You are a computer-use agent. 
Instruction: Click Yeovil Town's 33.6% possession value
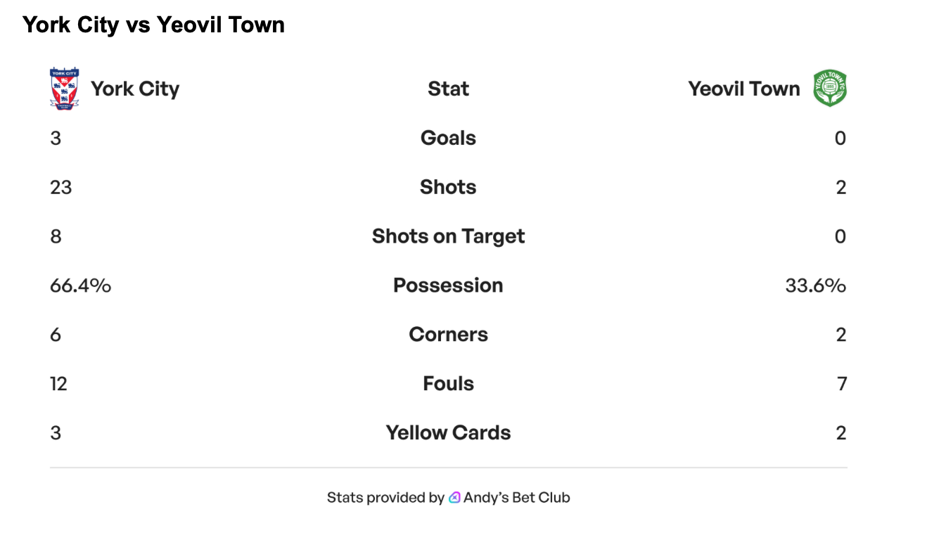click(x=815, y=285)
